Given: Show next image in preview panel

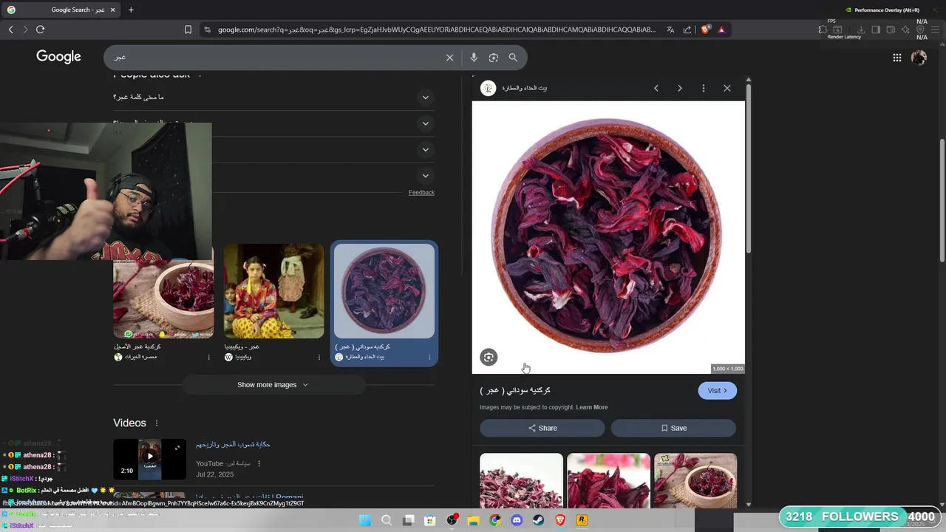Looking at the screenshot, I should coord(679,88).
